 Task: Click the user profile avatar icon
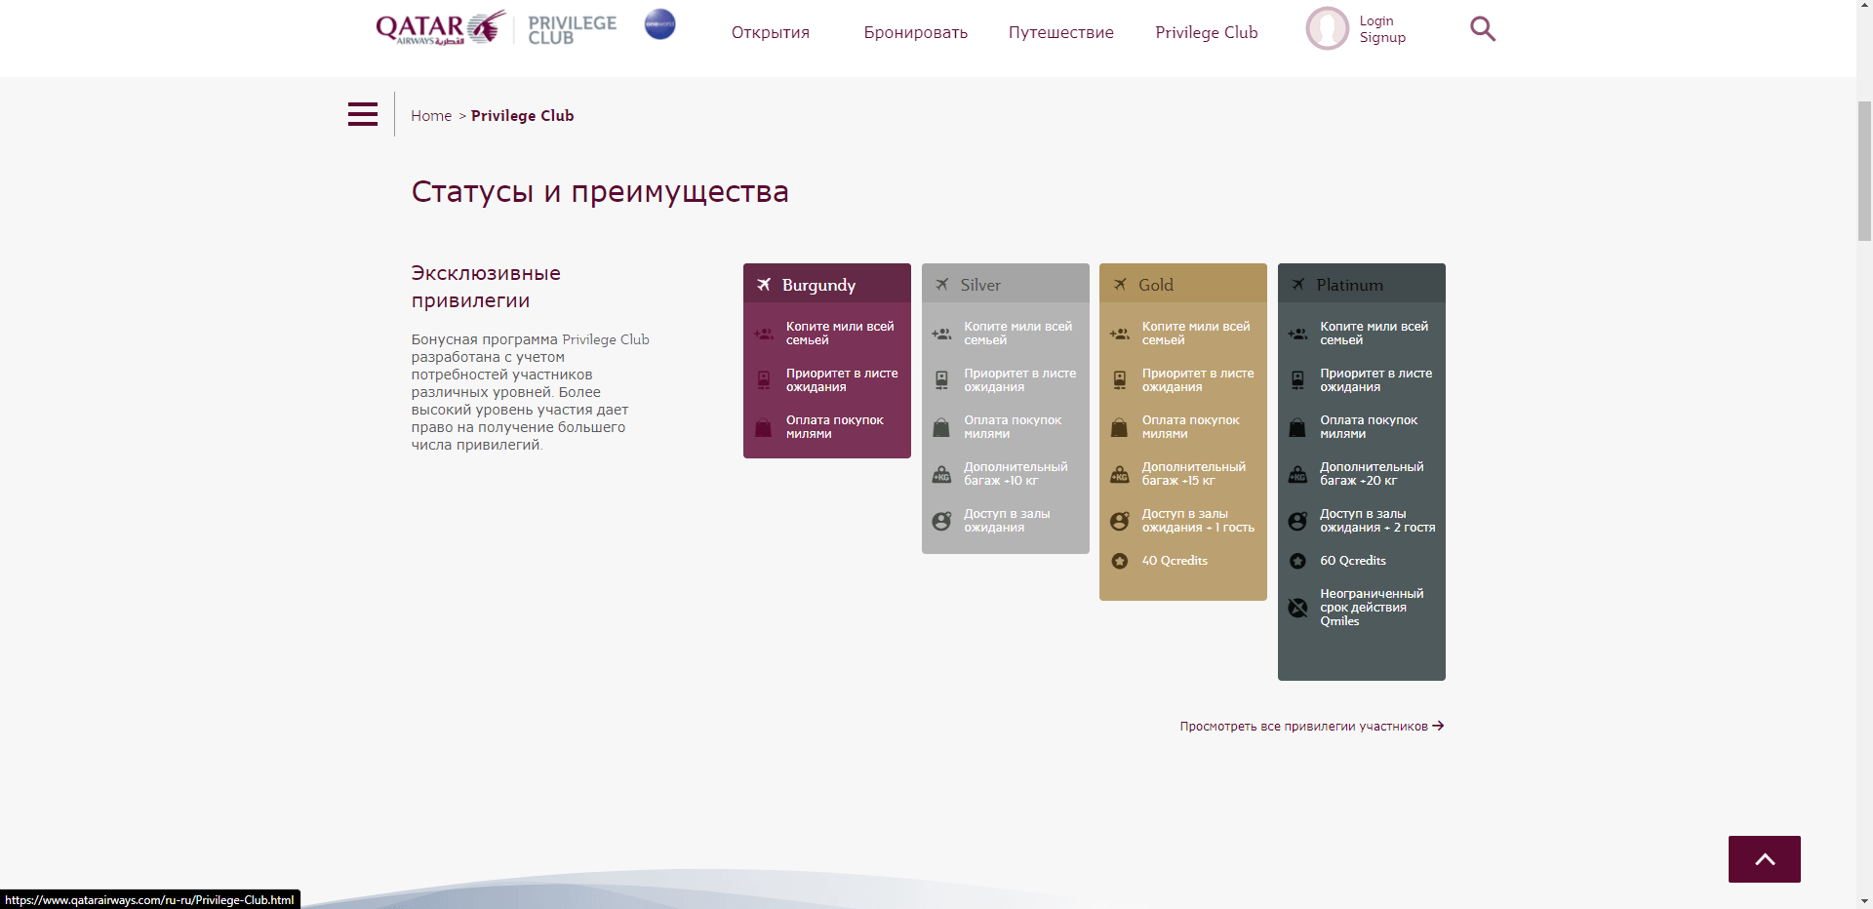point(1328,28)
